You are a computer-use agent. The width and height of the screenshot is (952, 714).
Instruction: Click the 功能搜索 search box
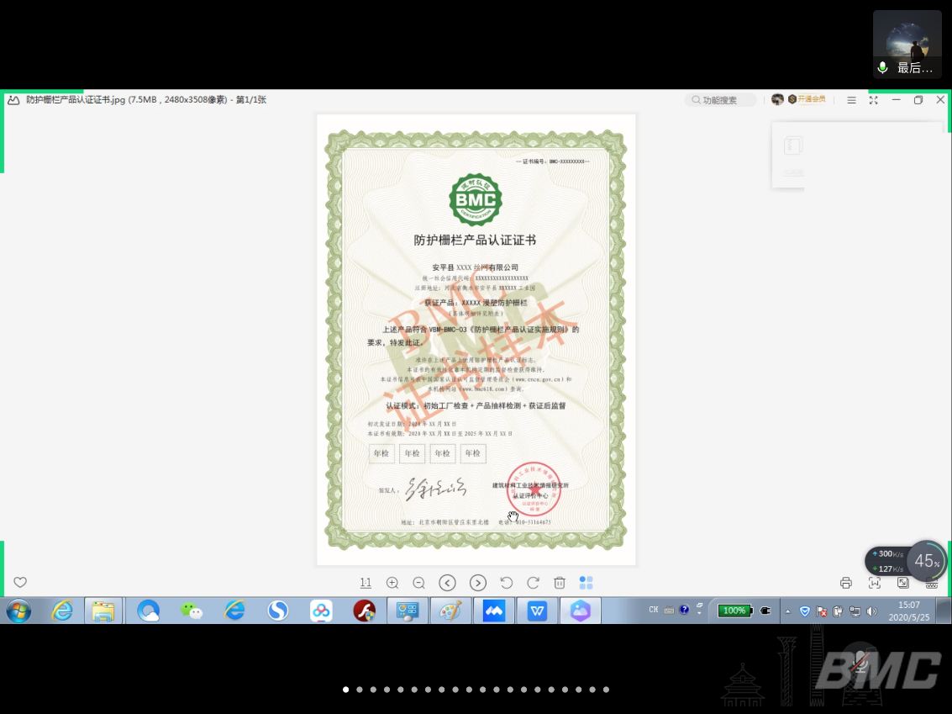click(721, 99)
